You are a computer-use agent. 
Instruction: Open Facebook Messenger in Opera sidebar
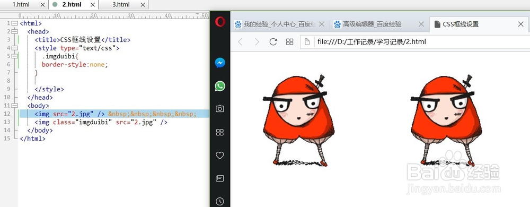220,63
